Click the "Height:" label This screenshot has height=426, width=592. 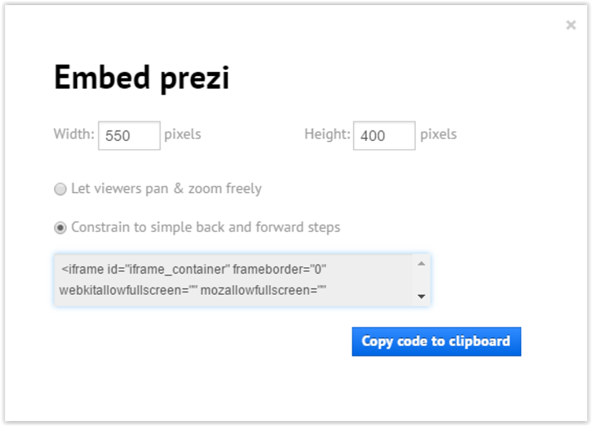pyautogui.click(x=327, y=134)
